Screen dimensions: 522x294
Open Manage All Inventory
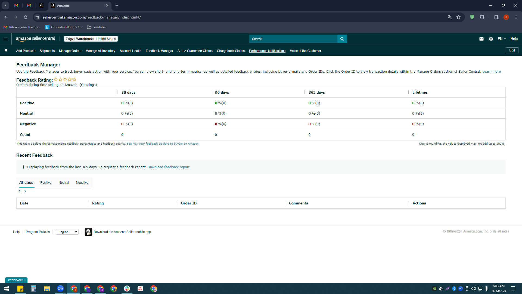100,51
